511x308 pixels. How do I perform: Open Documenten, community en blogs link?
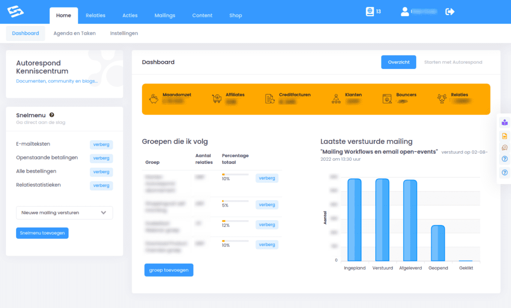click(57, 81)
